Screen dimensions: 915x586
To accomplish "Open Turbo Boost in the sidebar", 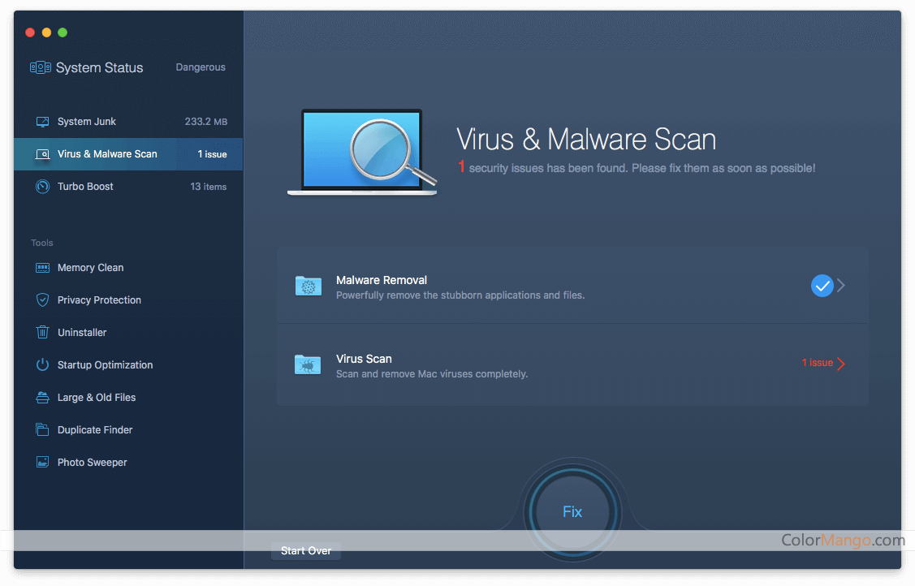I will point(85,187).
